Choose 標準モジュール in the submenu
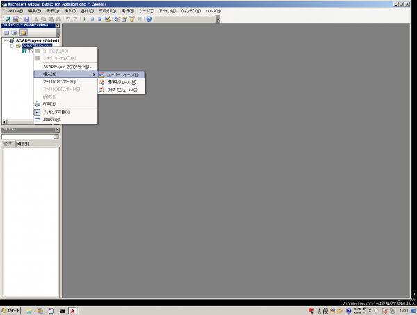 (x=121, y=82)
